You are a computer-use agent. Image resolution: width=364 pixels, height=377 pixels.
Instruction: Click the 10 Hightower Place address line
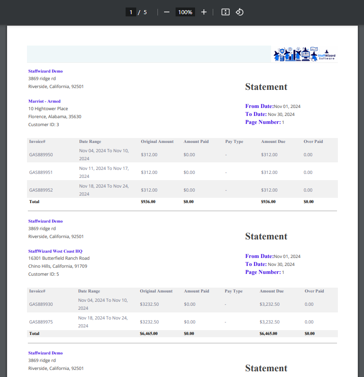pos(48,109)
